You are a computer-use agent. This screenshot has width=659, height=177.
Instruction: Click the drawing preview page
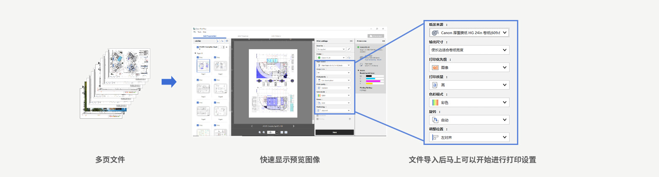pyautogui.click(x=273, y=83)
